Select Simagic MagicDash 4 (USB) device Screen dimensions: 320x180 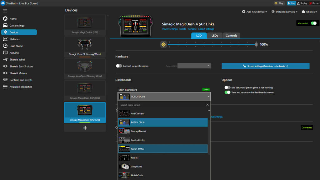pos(85,25)
